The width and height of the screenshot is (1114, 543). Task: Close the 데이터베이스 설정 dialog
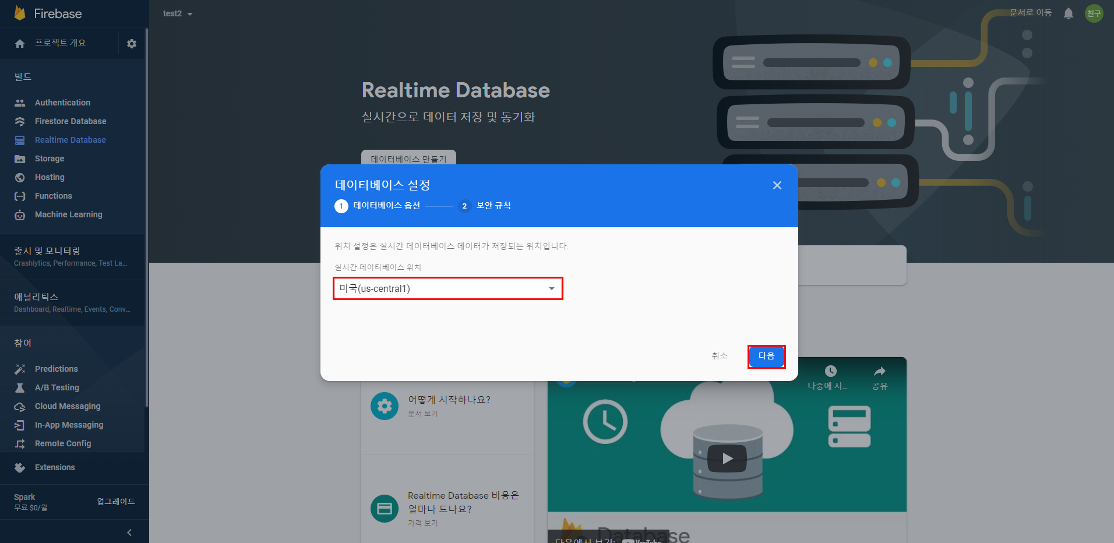[777, 185]
